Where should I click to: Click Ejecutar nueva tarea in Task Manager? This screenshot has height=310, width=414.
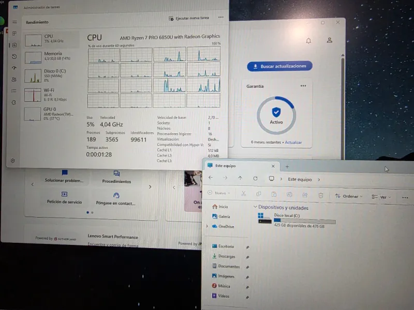pos(189,18)
